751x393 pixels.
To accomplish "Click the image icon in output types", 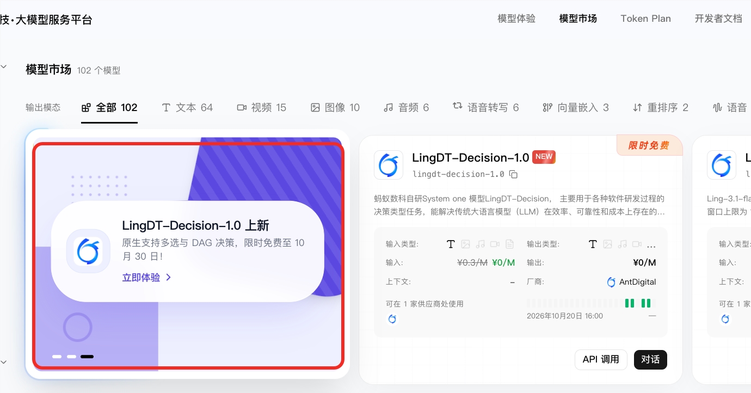I will pos(608,244).
